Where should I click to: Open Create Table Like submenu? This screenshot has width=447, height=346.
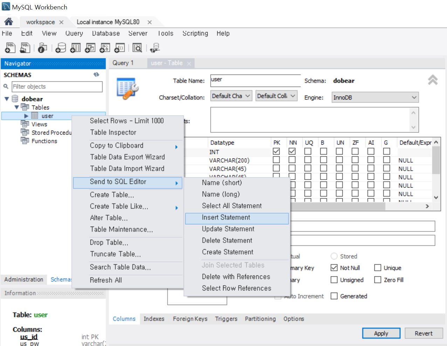(x=128, y=206)
